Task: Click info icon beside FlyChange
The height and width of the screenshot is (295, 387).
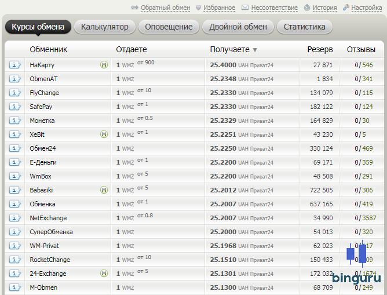Action: [x=15, y=93]
